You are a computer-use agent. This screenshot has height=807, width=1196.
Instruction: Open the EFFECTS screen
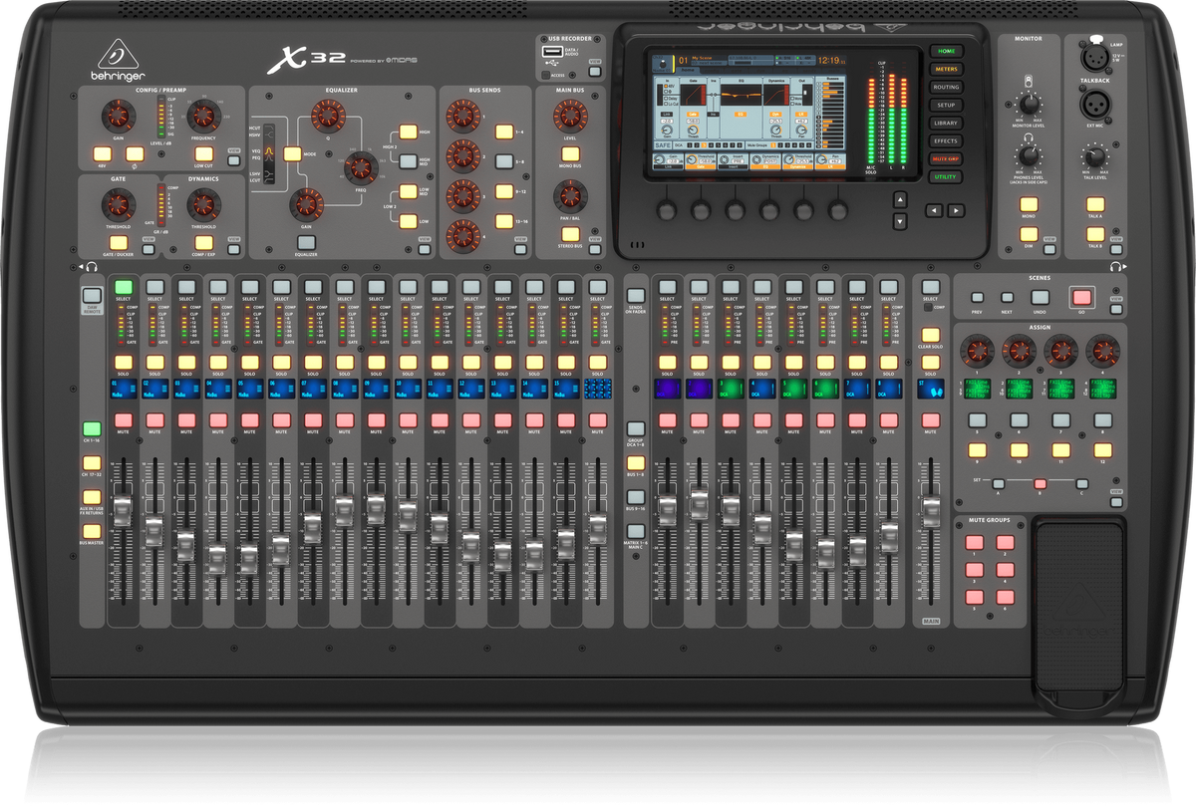coord(946,140)
